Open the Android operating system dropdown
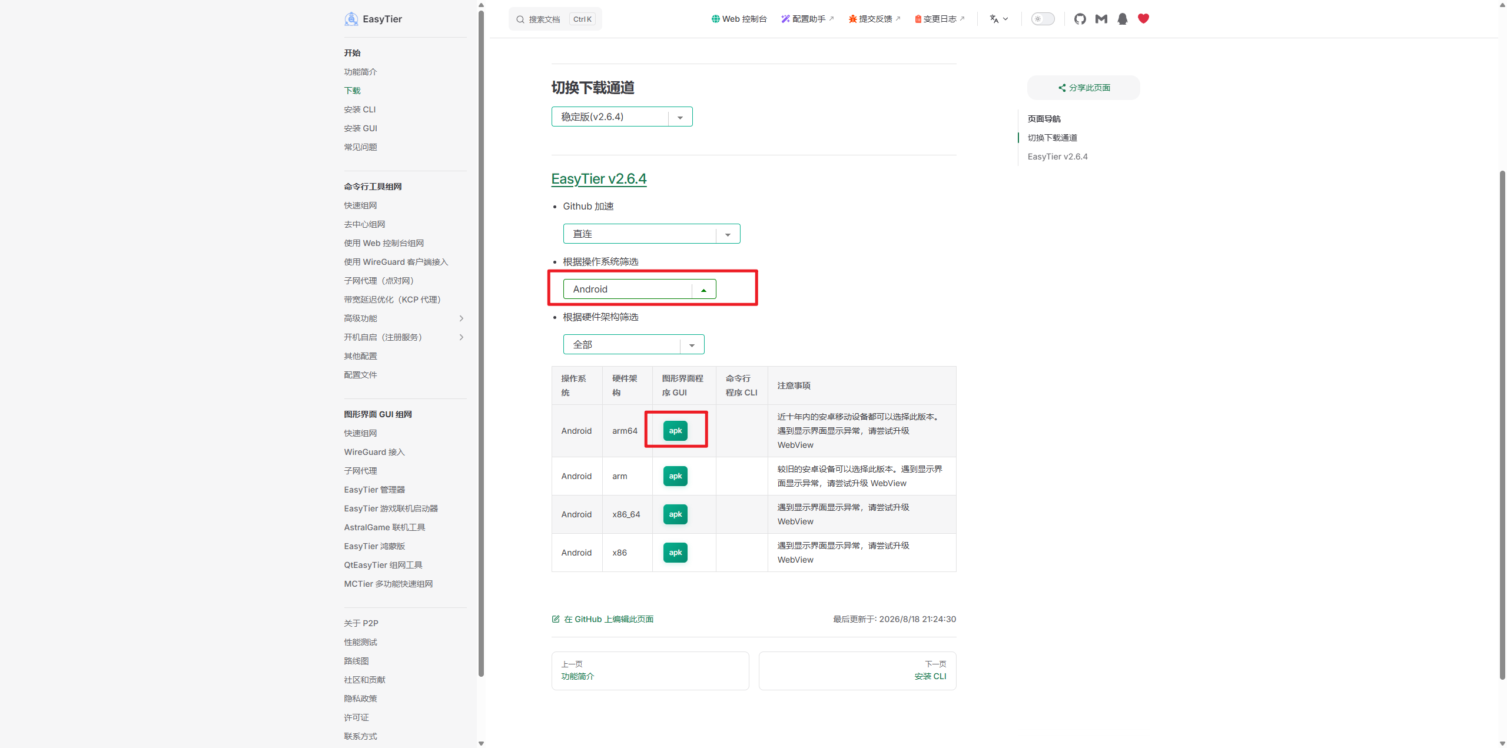 [x=639, y=289]
